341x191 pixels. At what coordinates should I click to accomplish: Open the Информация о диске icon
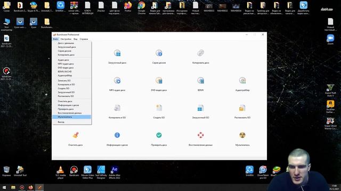click(117, 135)
